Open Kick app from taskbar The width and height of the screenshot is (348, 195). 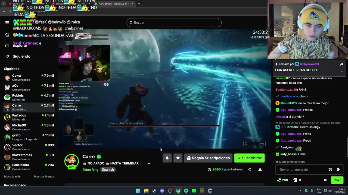click(194, 191)
